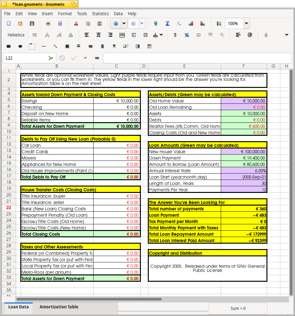Open borders dropdown arrow
This screenshot has height=316, width=295.
[161, 35]
